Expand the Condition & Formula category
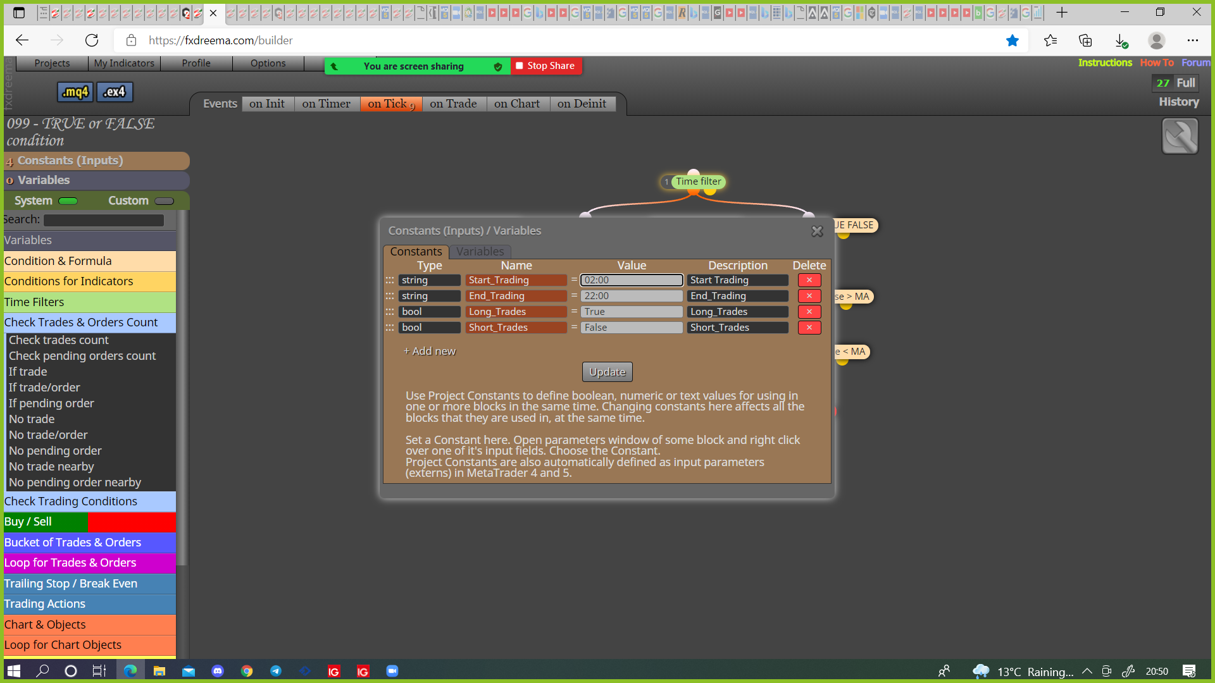Image resolution: width=1215 pixels, height=683 pixels. [x=90, y=261]
